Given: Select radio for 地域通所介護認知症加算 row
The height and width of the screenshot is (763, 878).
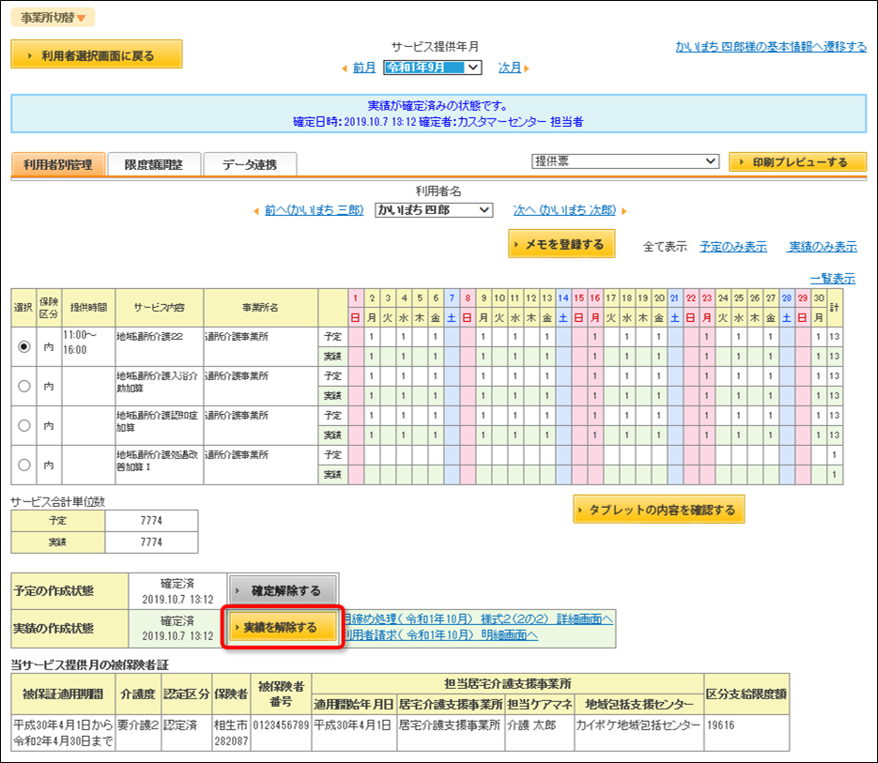Looking at the screenshot, I should 24,425.
